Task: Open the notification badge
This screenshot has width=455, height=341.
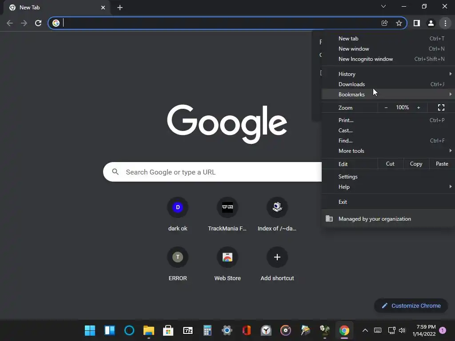Action: tap(443, 330)
